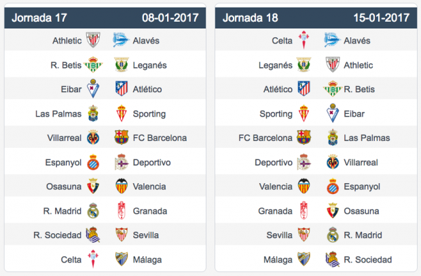Click the Athletic crest in Jornada 17
This screenshot has width=421, height=276.
click(93, 40)
